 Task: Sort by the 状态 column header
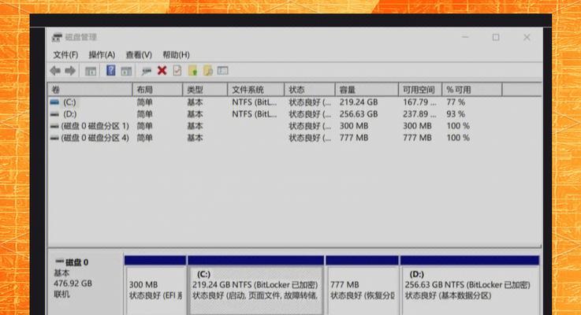coord(310,90)
